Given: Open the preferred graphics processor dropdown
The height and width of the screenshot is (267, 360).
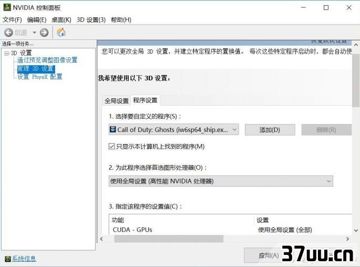Looking at the screenshot, I should [221, 181].
